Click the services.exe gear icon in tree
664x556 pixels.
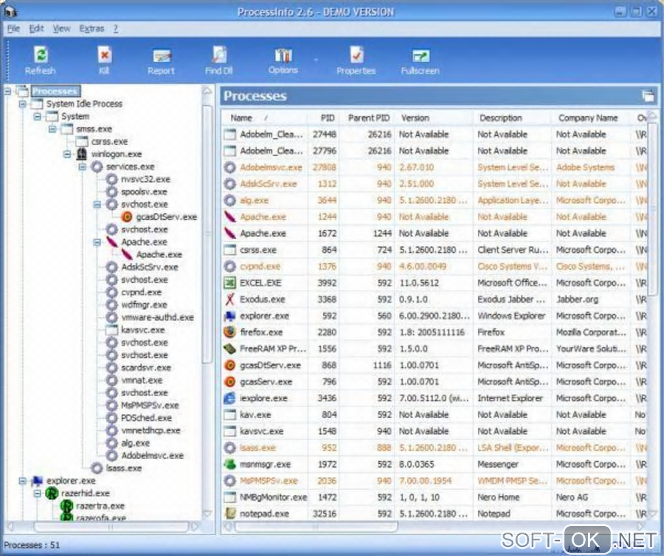point(97,166)
